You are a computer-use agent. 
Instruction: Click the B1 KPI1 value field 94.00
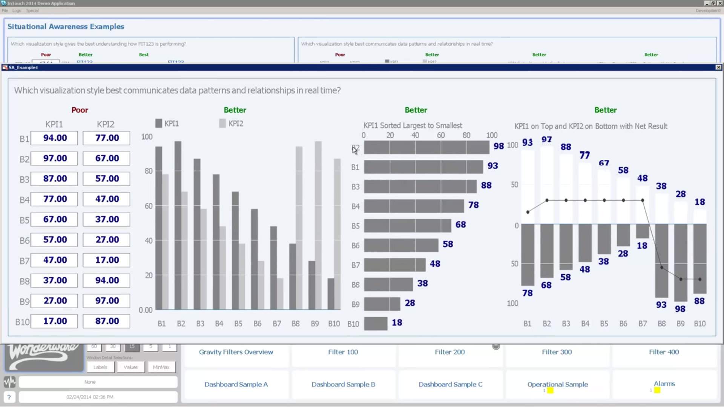click(55, 138)
